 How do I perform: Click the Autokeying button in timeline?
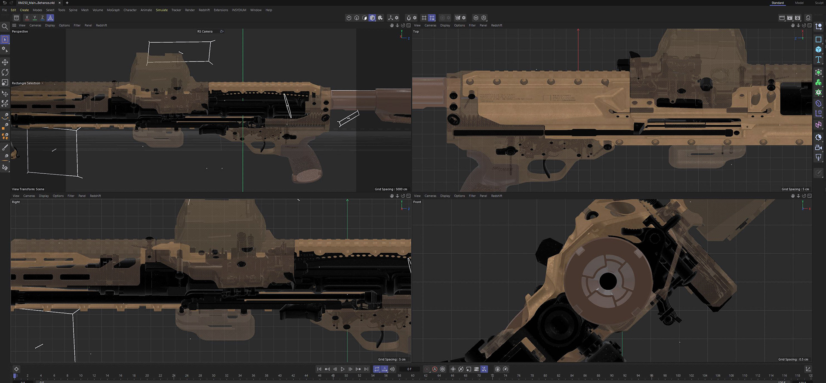point(435,369)
